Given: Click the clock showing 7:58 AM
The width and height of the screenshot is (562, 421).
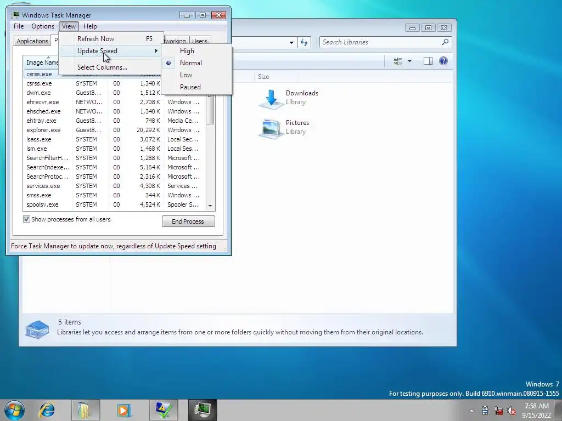Looking at the screenshot, I should point(537,406).
